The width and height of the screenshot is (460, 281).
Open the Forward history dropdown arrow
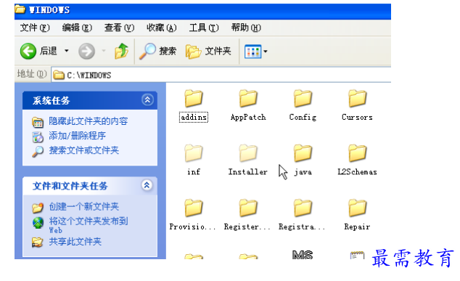pos(104,51)
